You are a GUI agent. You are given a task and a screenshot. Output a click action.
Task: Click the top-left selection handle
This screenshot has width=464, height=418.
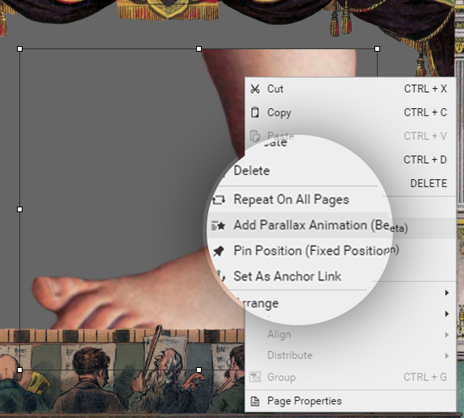click(20, 48)
